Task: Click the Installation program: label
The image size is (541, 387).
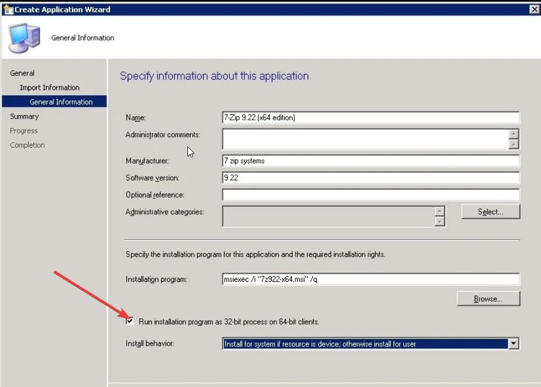Action: (156, 279)
